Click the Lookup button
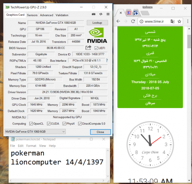 click(97, 23)
